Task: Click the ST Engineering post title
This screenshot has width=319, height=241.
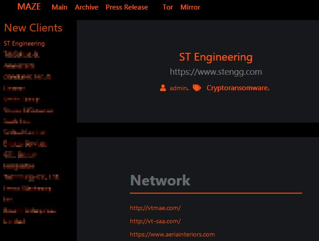Action: (x=216, y=57)
